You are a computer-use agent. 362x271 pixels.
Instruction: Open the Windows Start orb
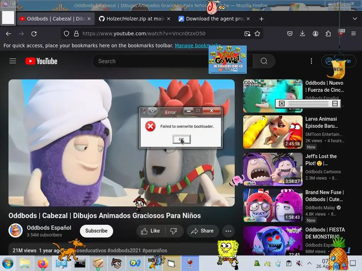click(8, 263)
